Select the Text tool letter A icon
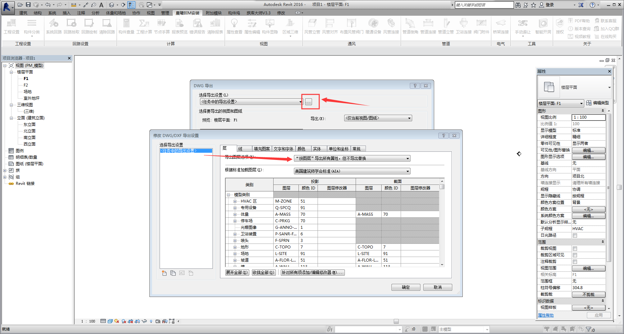624x334 pixels. pyautogui.click(x=101, y=5)
